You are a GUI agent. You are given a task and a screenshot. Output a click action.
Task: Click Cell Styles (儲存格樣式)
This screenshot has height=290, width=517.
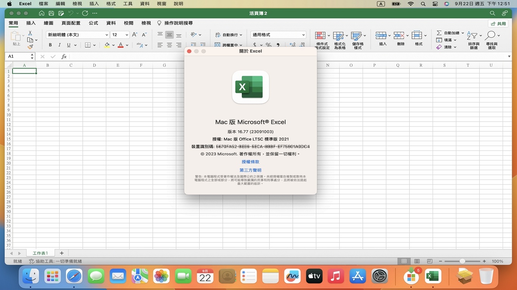click(x=358, y=40)
